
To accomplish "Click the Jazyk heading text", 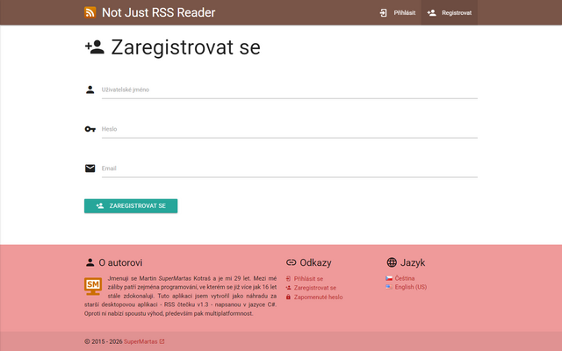I will 413,262.
